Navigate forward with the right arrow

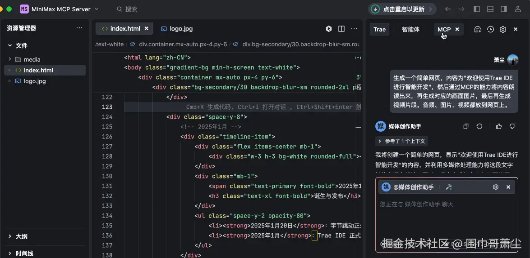(x=461, y=9)
